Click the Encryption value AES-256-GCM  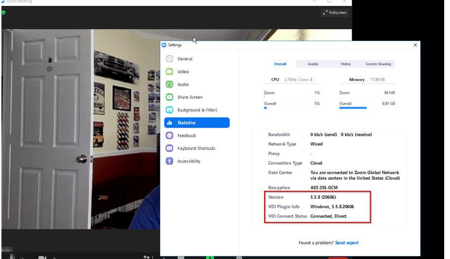324,187
